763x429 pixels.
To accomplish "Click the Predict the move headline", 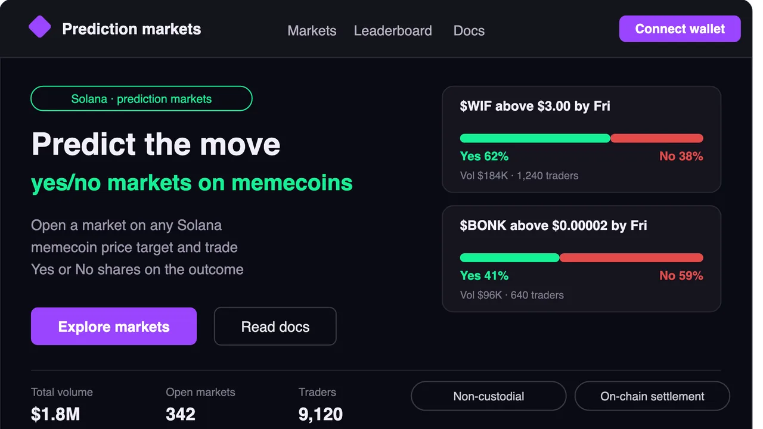I will [156, 144].
